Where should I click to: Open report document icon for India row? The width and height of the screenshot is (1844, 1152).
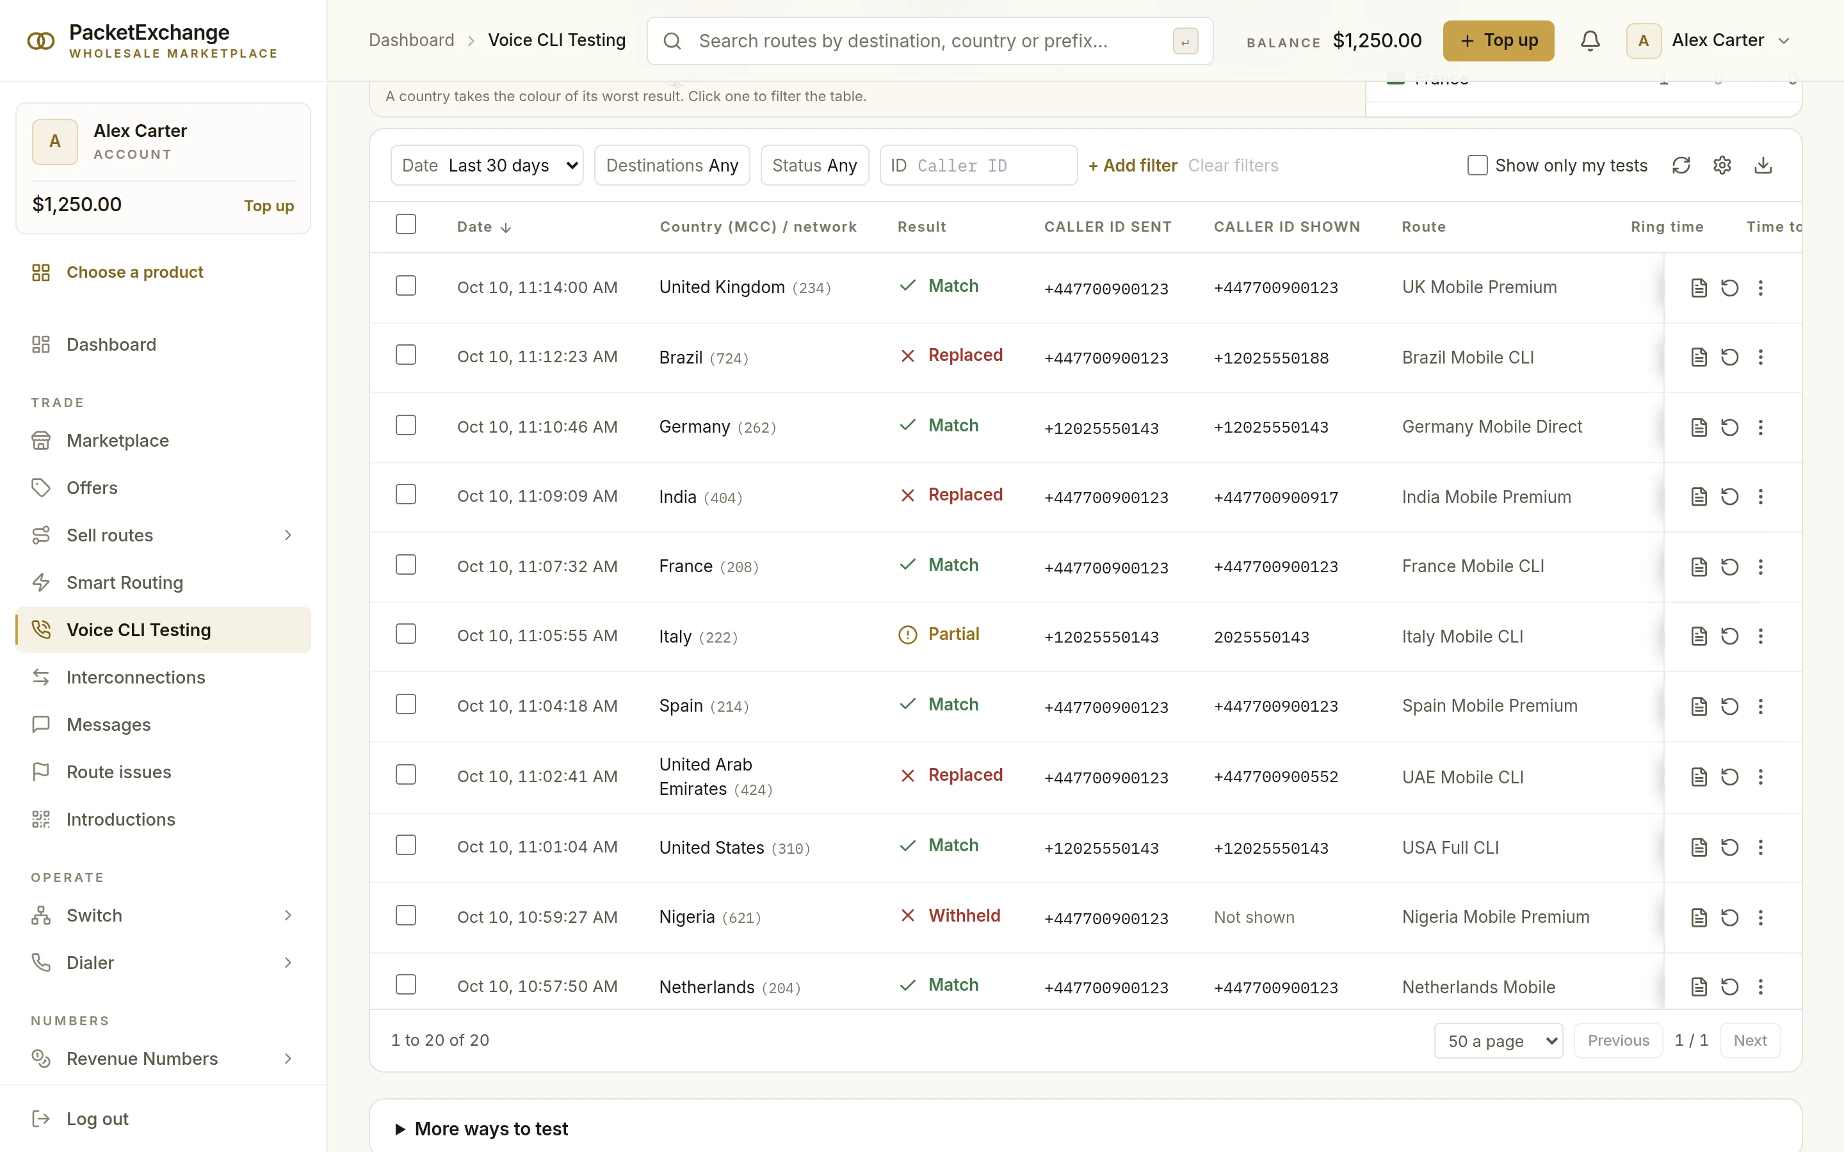click(x=1699, y=497)
